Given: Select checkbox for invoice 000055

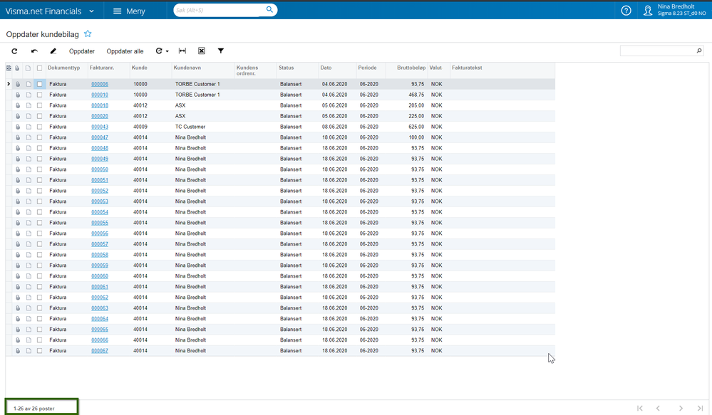Looking at the screenshot, I should pyautogui.click(x=39, y=223).
